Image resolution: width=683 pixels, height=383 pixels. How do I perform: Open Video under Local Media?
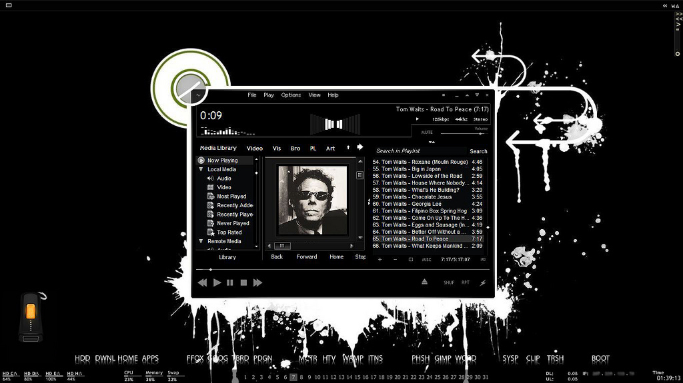tap(224, 187)
